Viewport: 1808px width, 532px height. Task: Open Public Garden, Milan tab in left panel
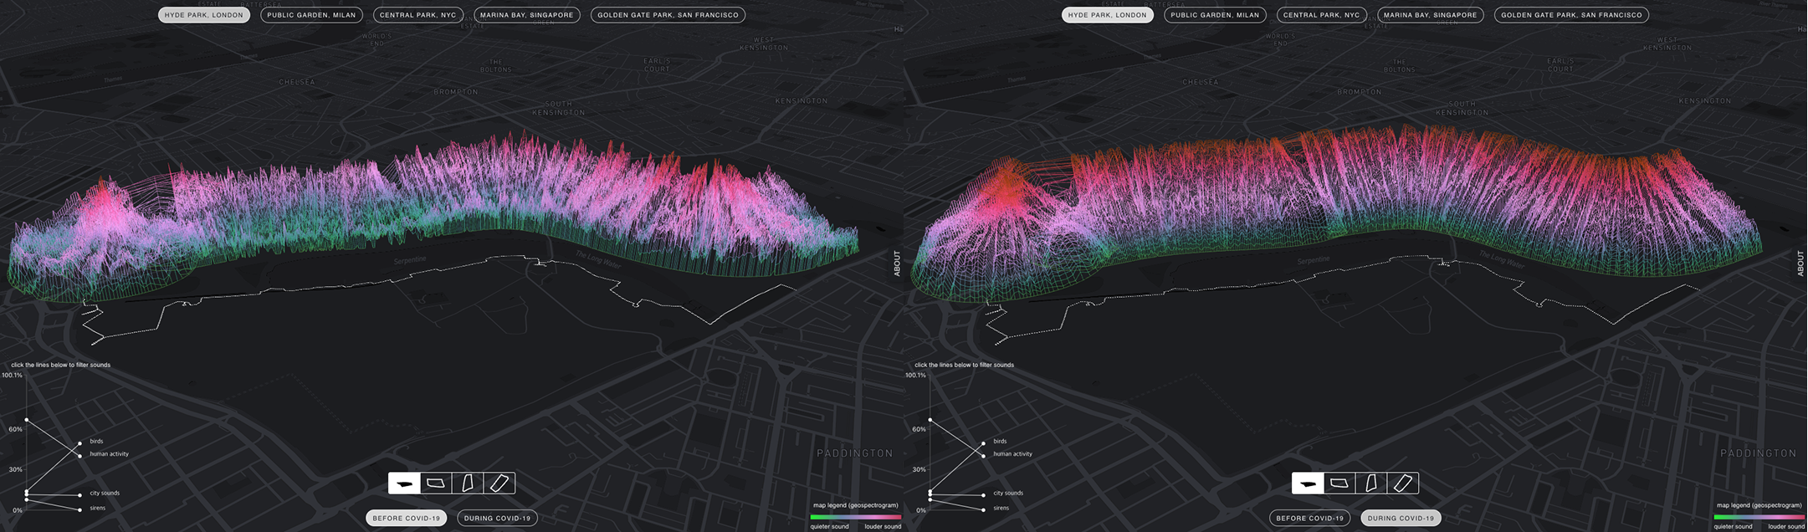tap(311, 15)
